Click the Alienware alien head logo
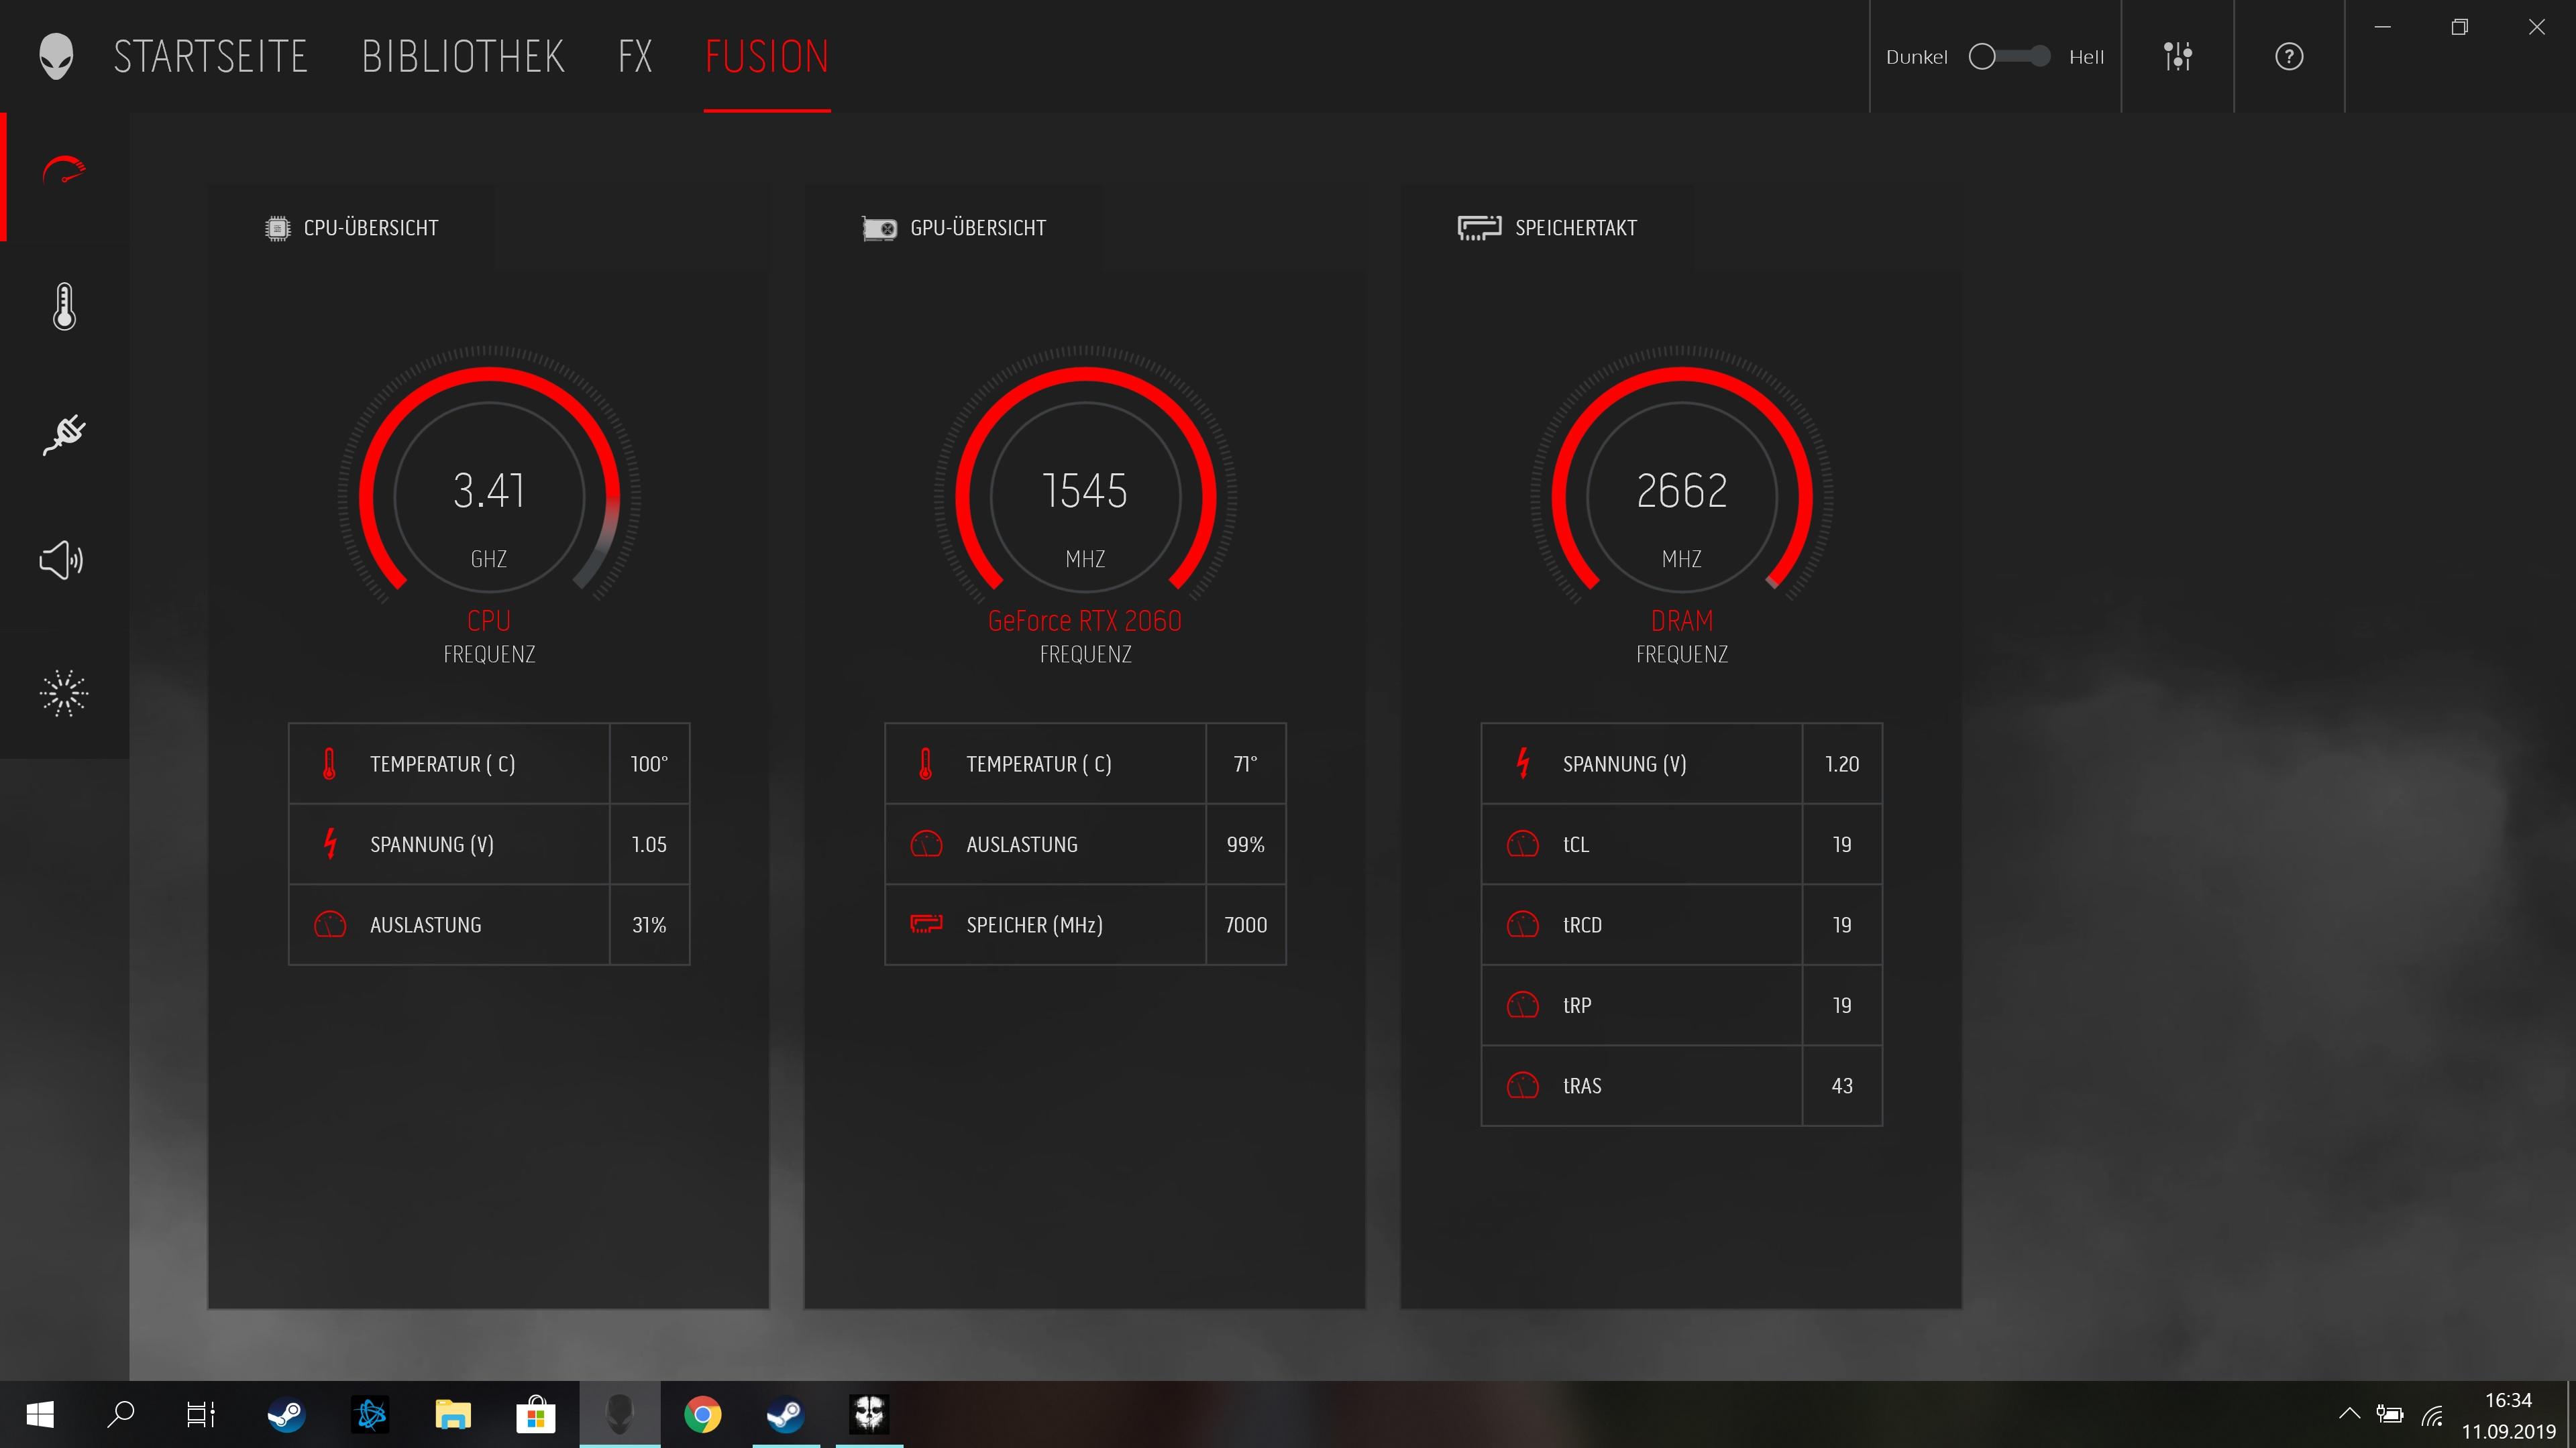 [56, 57]
